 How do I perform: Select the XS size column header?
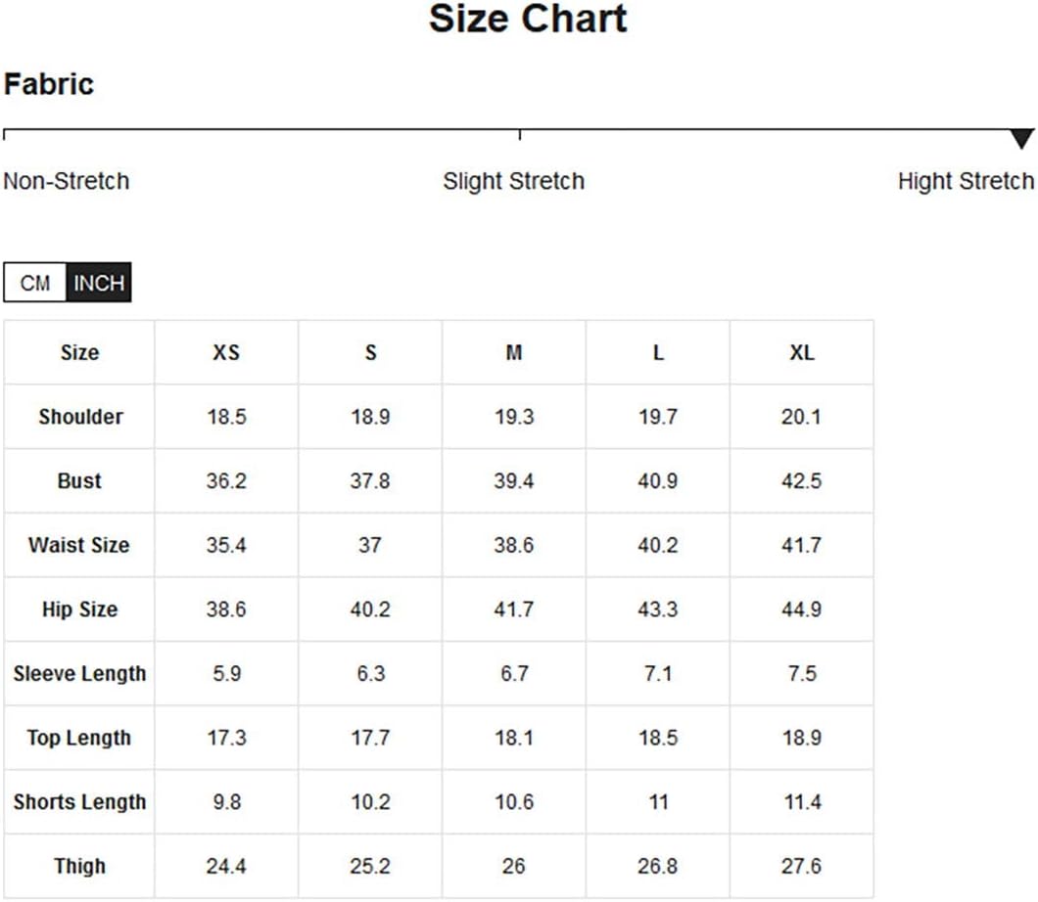pyautogui.click(x=226, y=352)
